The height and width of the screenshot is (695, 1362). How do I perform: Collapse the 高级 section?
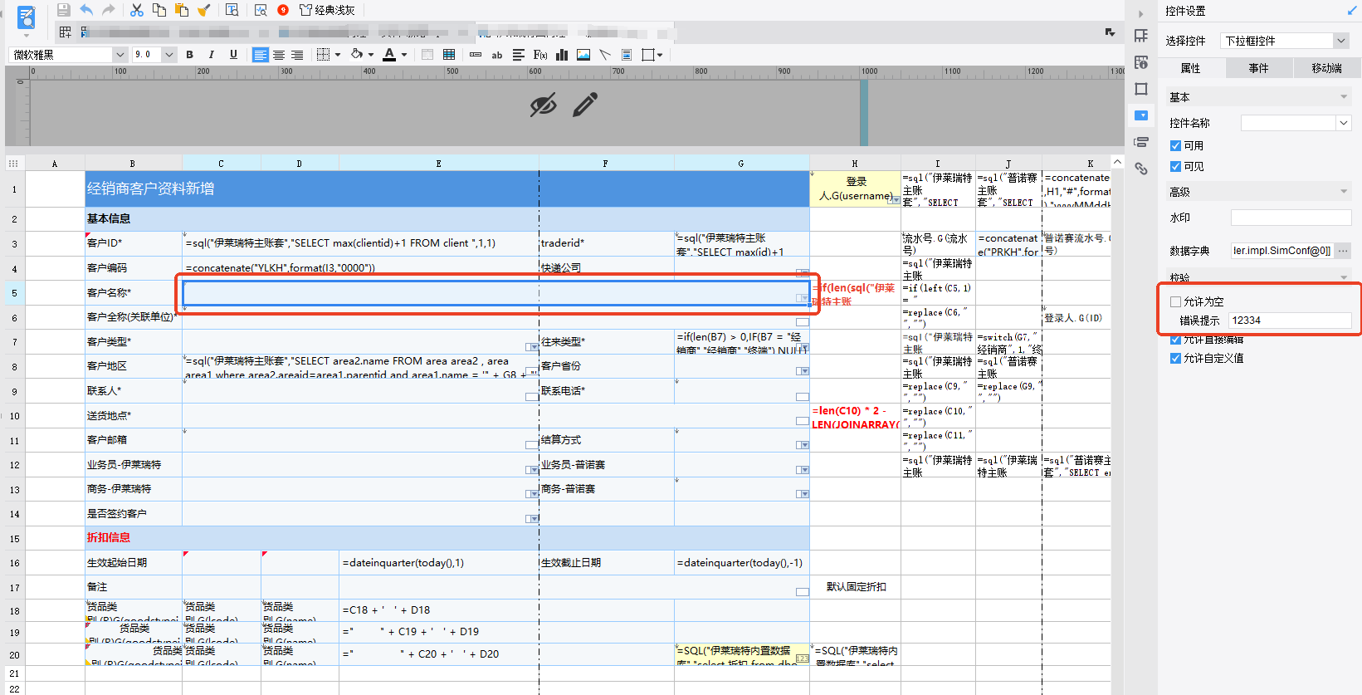[1344, 192]
